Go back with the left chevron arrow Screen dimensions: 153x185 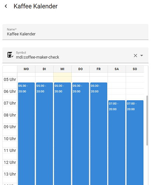point(6,6)
